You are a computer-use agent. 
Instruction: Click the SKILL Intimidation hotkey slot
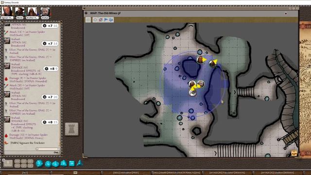(x=126, y=173)
